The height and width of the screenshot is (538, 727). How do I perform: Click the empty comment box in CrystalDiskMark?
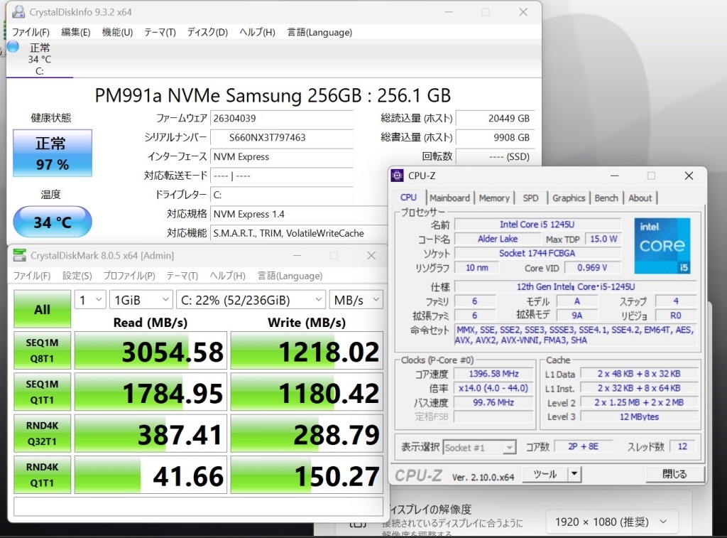pos(199,507)
